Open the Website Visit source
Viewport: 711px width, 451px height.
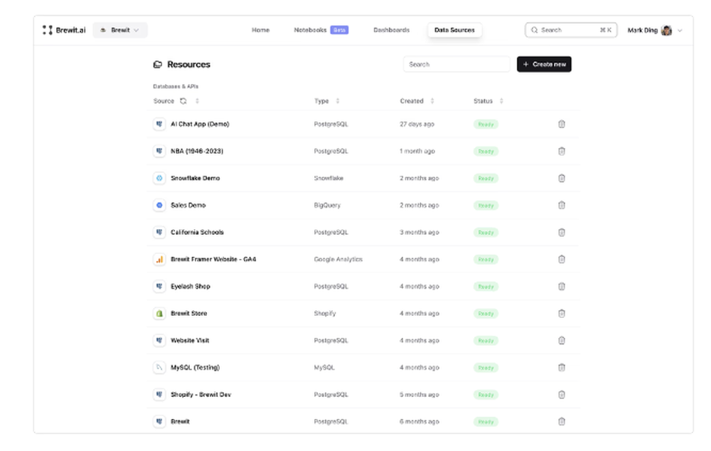point(190,340)
